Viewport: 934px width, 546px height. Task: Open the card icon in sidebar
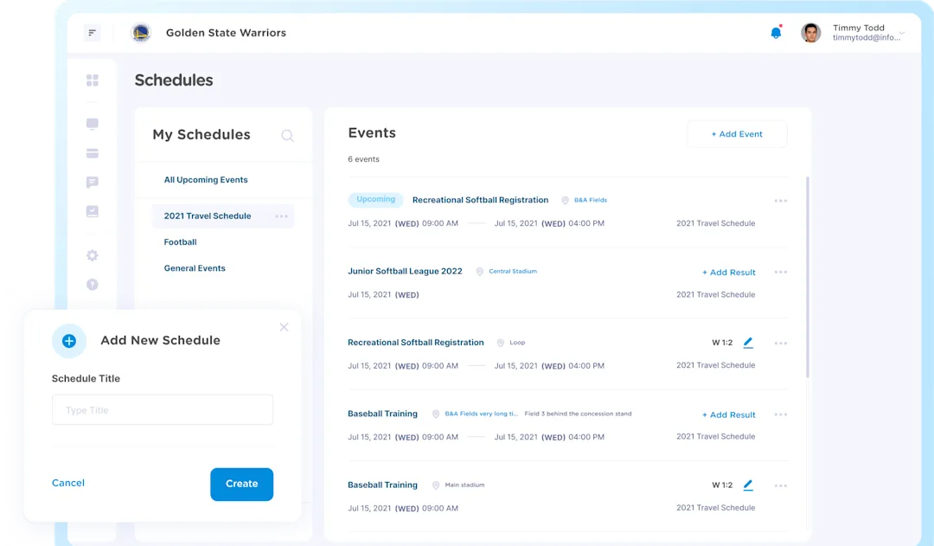(93, 153)
